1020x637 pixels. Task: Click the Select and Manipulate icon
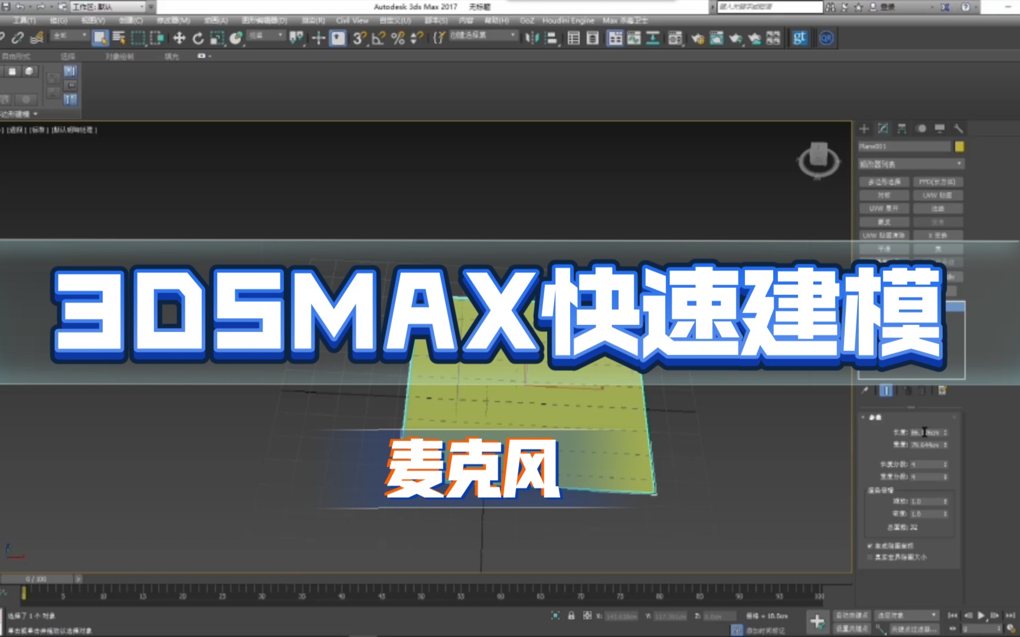click(319, 38)
